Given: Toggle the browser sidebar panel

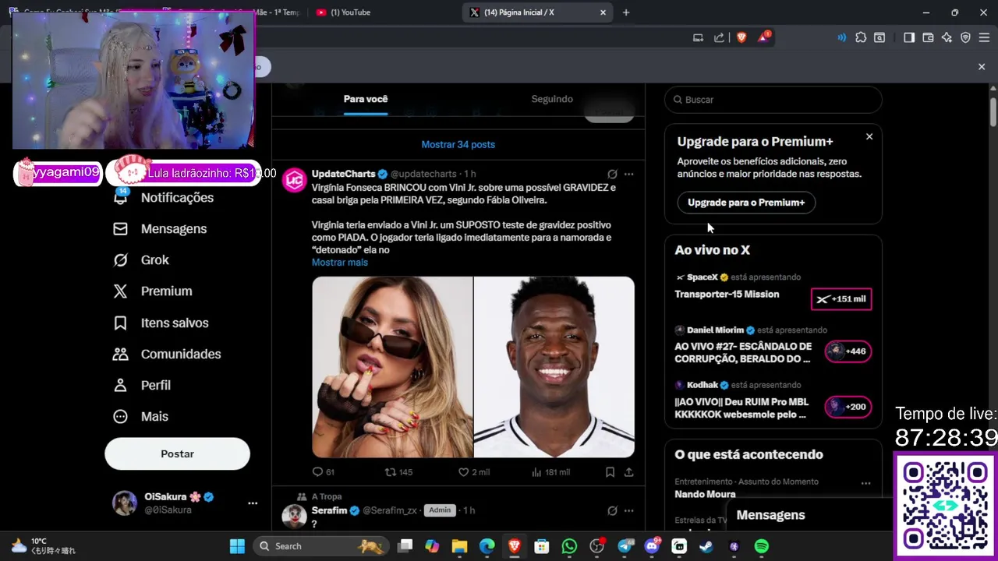Looking at the screenshot, I should (x=909, y=37).
